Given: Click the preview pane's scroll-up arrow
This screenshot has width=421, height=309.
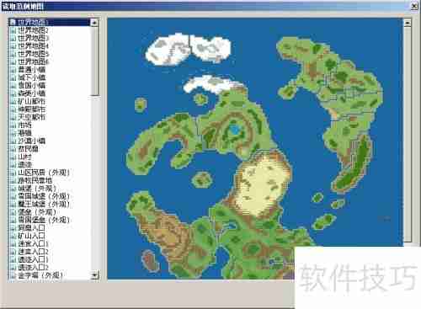Looking at the screenshot, I should 408,23.
